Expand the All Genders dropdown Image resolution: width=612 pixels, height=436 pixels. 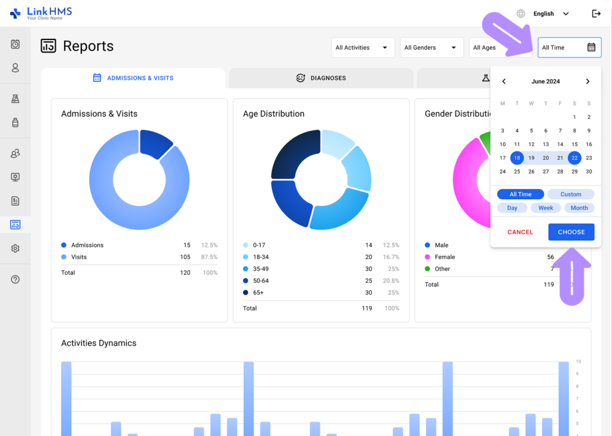pos(432,47)
